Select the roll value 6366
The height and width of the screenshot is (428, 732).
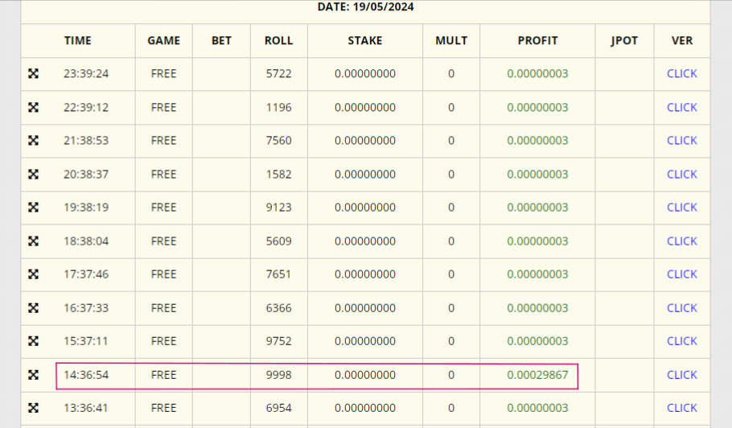(278, 308)
